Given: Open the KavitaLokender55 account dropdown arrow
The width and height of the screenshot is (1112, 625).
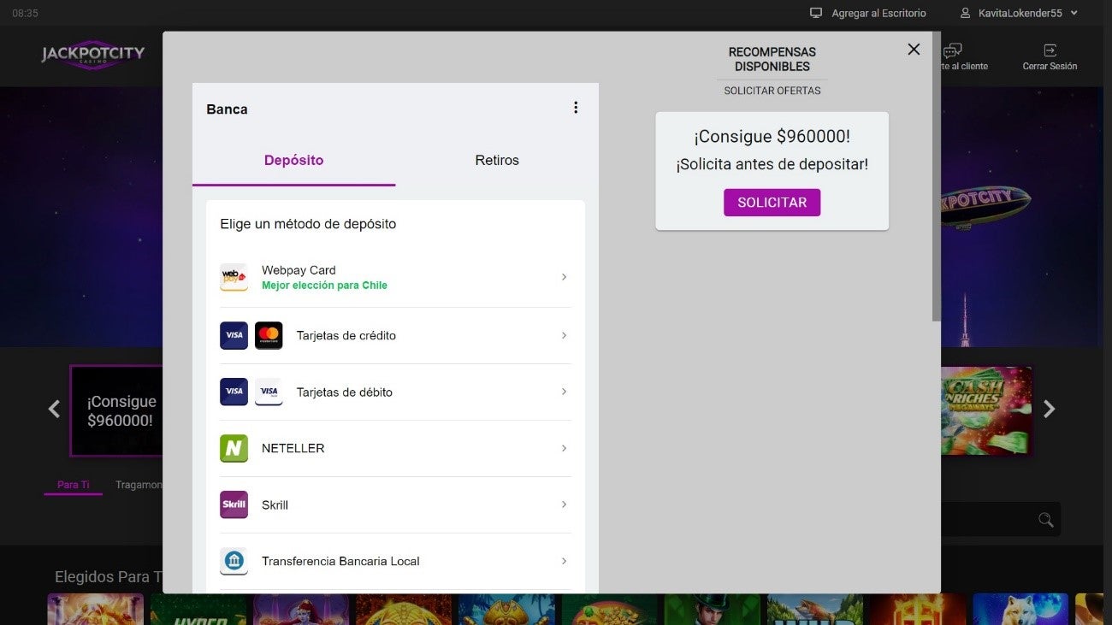Looking at the screenshot, I should point(1074,13).
